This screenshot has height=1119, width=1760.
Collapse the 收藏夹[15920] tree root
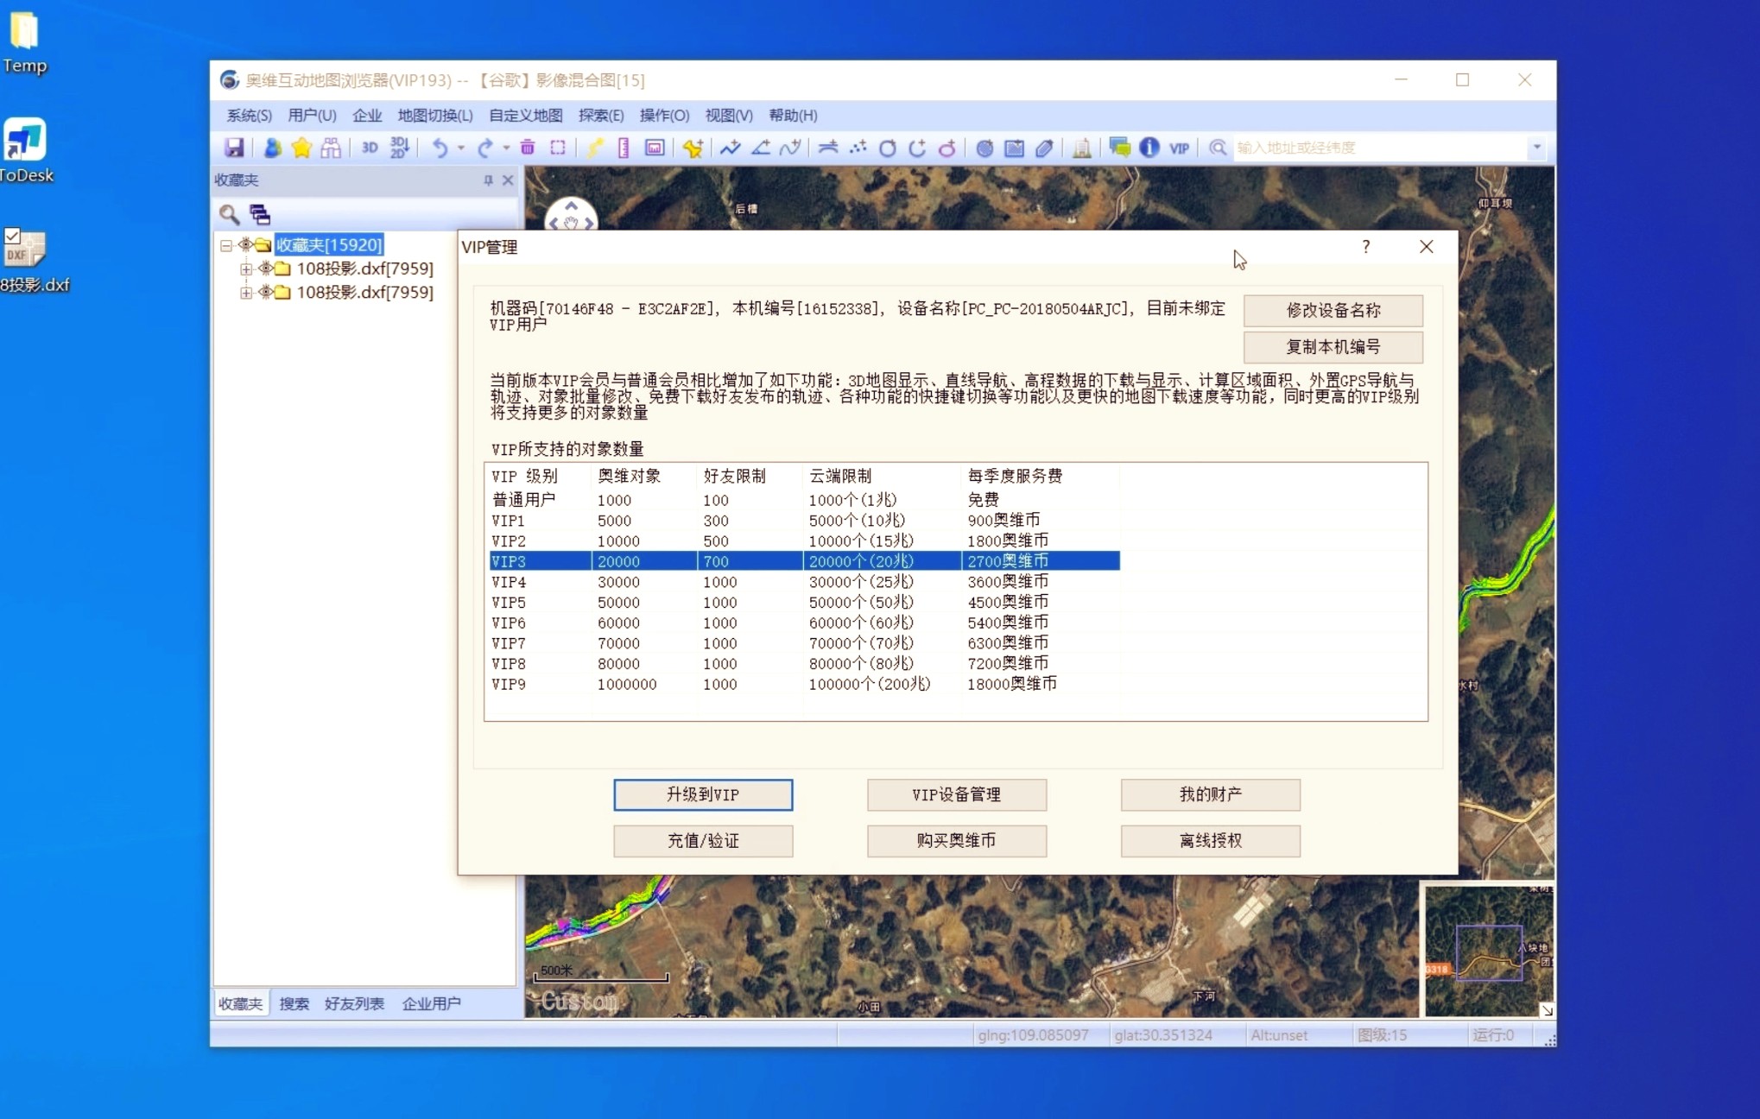tap(226, 245)
